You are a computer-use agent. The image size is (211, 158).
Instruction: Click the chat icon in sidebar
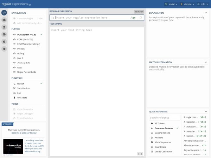4,49
